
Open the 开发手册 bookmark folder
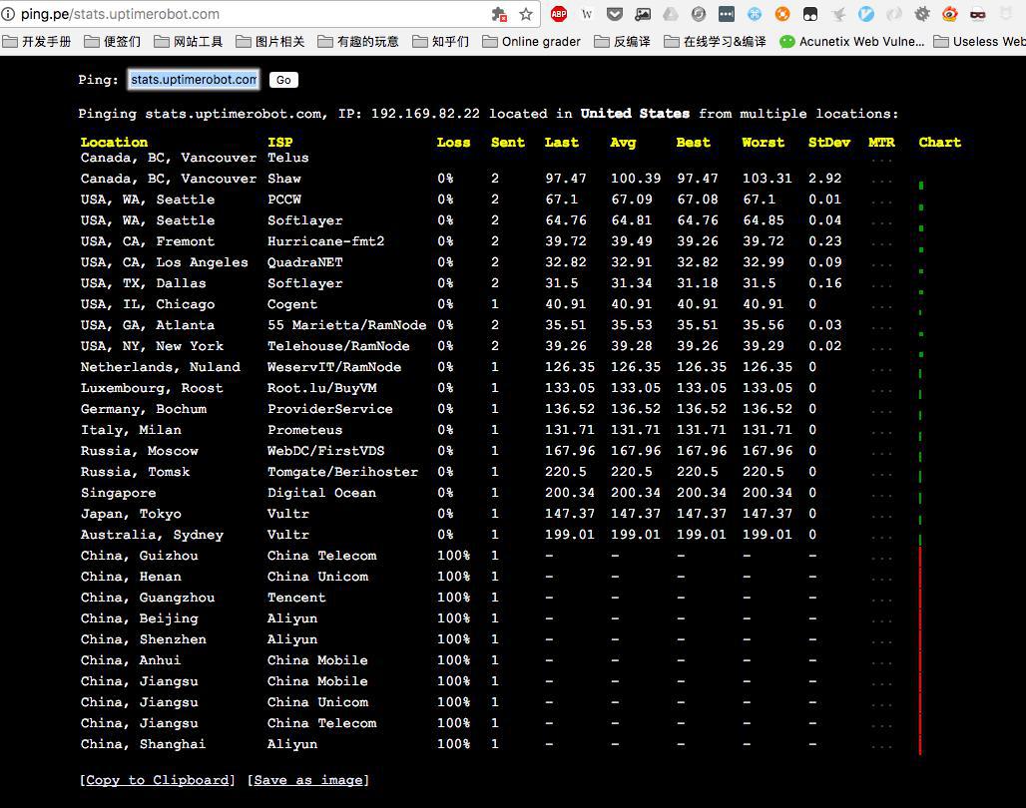(x=37, y=42)
